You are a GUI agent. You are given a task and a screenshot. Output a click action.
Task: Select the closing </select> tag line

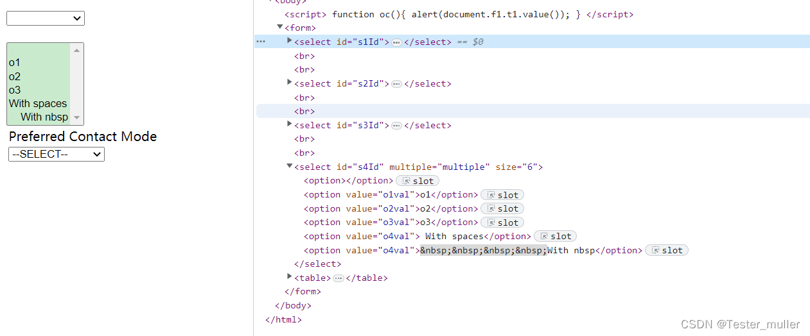click(x=318, y=264)
